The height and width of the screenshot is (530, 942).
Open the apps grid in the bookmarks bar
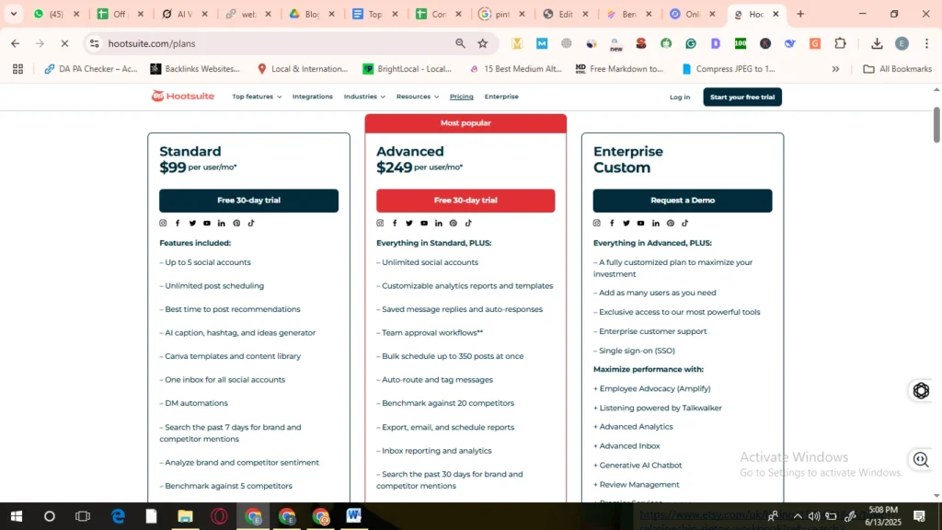(18, 69)
